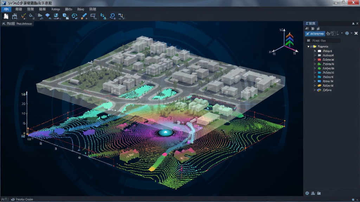The width and height of the screenshot is (360, 202).
Task: Select the layer name beside the gray swatch
Action: (328, 55)
